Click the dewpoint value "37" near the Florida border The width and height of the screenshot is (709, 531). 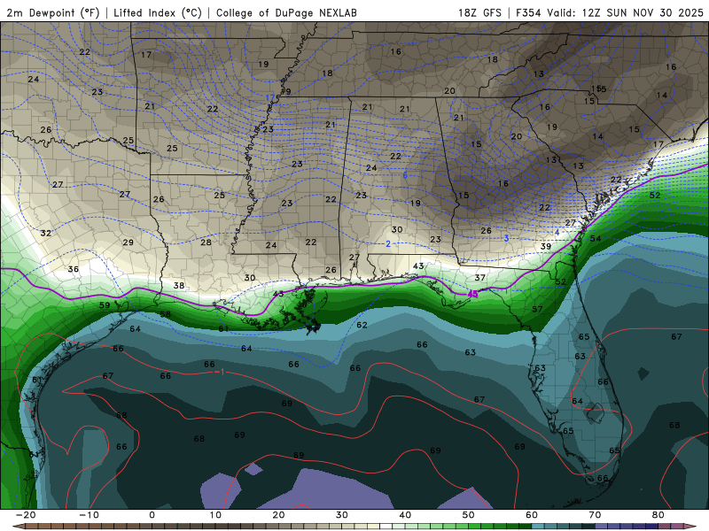(479, 278)
